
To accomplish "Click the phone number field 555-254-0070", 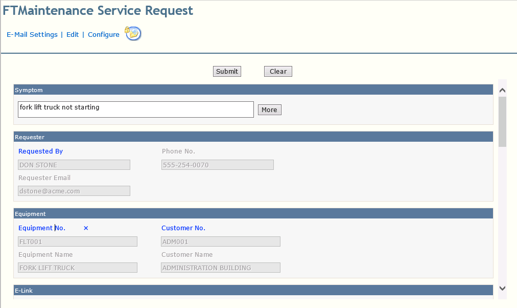I will coord(218,165).
